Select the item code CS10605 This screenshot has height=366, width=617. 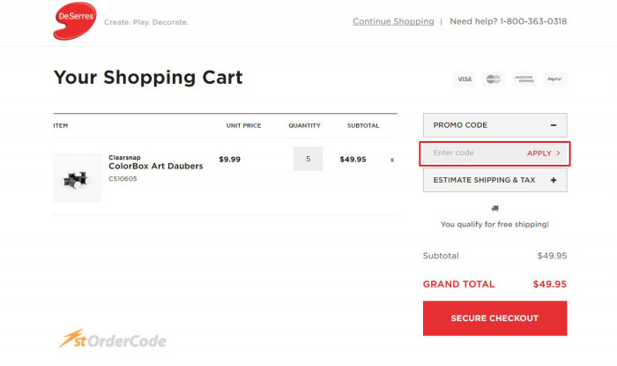point(123,179)
